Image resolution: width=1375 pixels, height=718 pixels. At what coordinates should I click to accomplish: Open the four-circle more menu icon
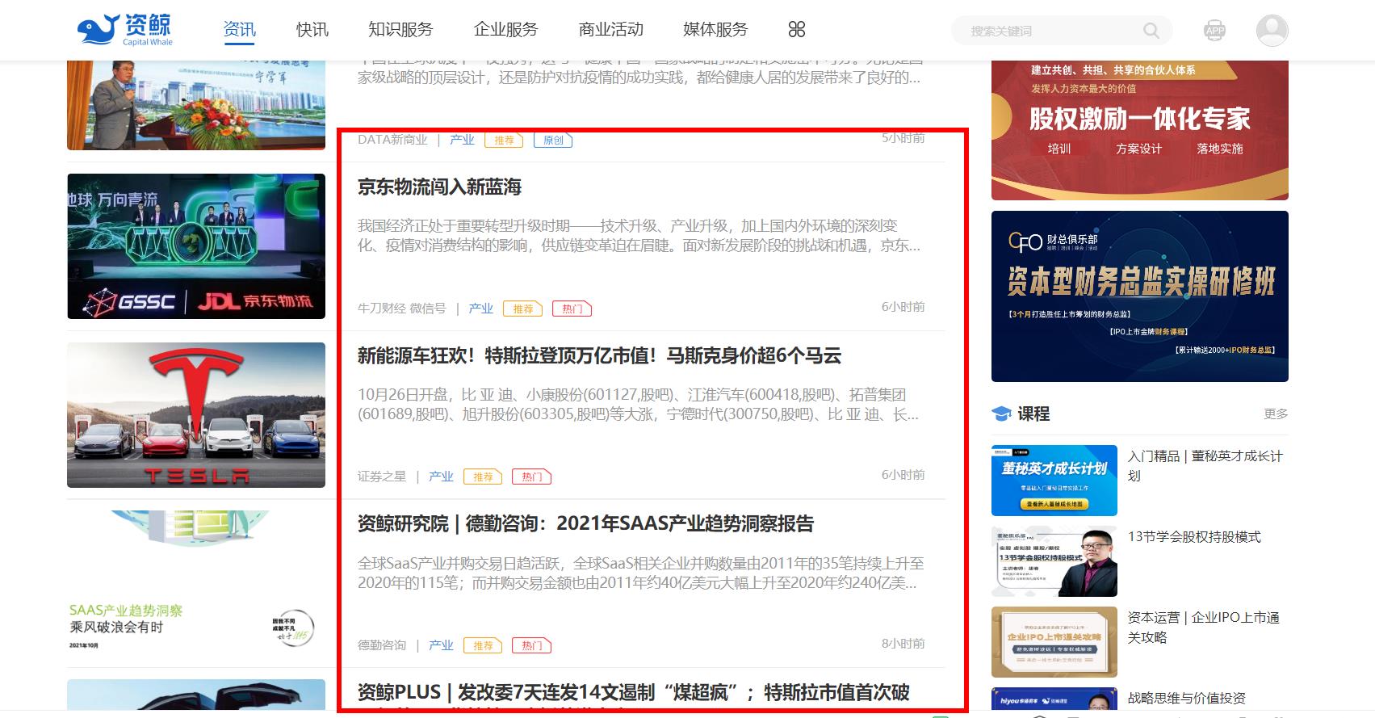tap(797, 30)
